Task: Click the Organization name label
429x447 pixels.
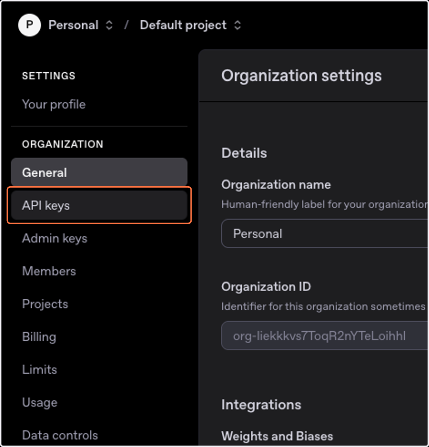Action: tap(276, 184)
